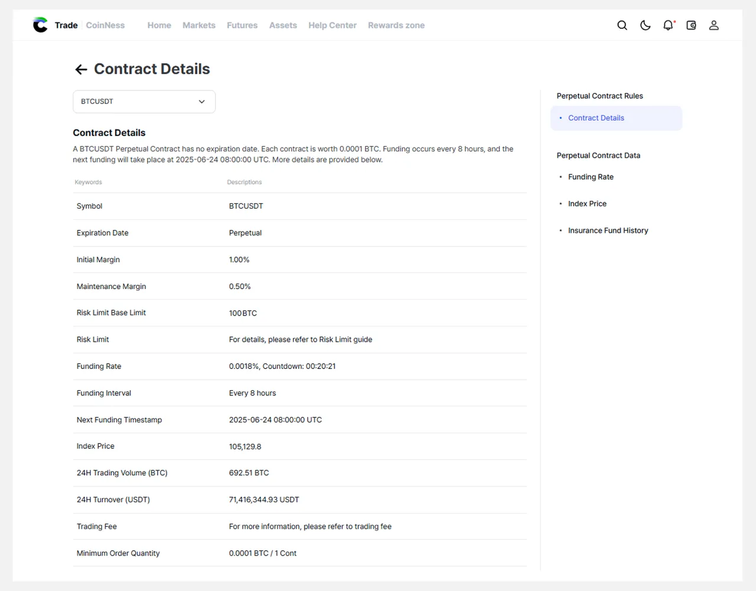756x591 pixels.
Task: Visit the Rewards zone page
Action: point(396,25)
